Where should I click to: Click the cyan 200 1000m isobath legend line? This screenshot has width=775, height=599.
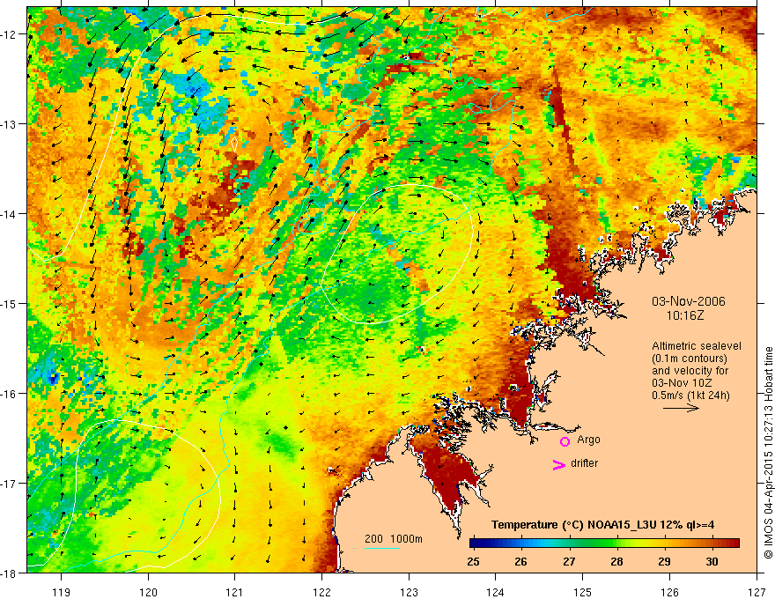tap(381, 548)
